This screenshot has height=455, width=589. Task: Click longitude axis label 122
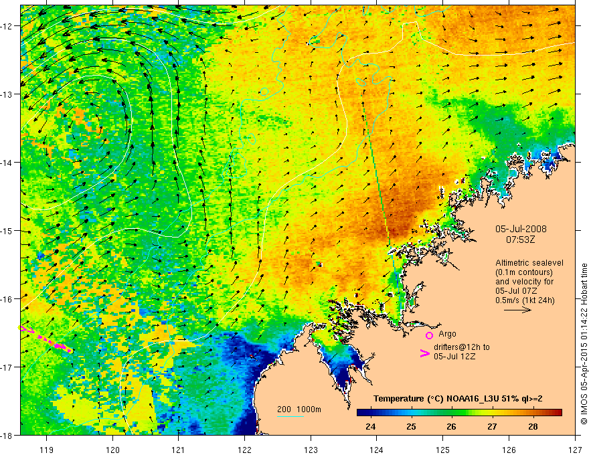pyautogui.click(x=244, y=450)
